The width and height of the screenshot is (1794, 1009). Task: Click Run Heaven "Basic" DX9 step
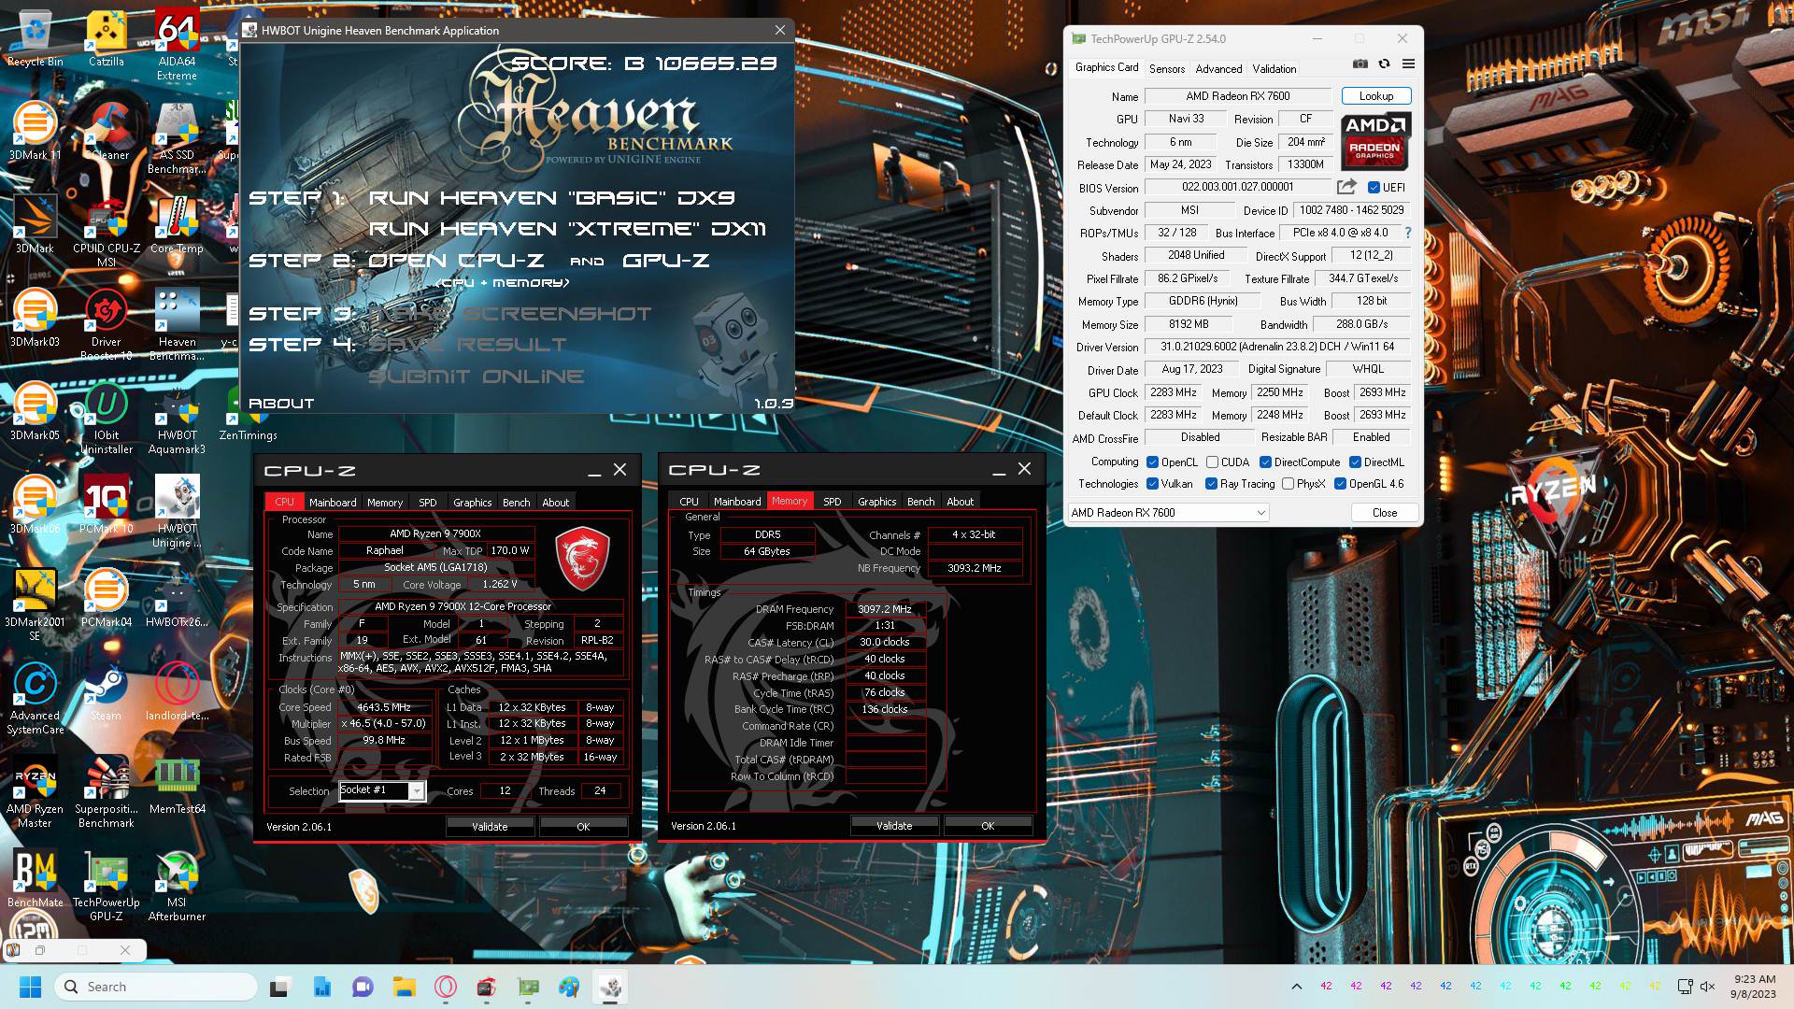coord(551,198)
